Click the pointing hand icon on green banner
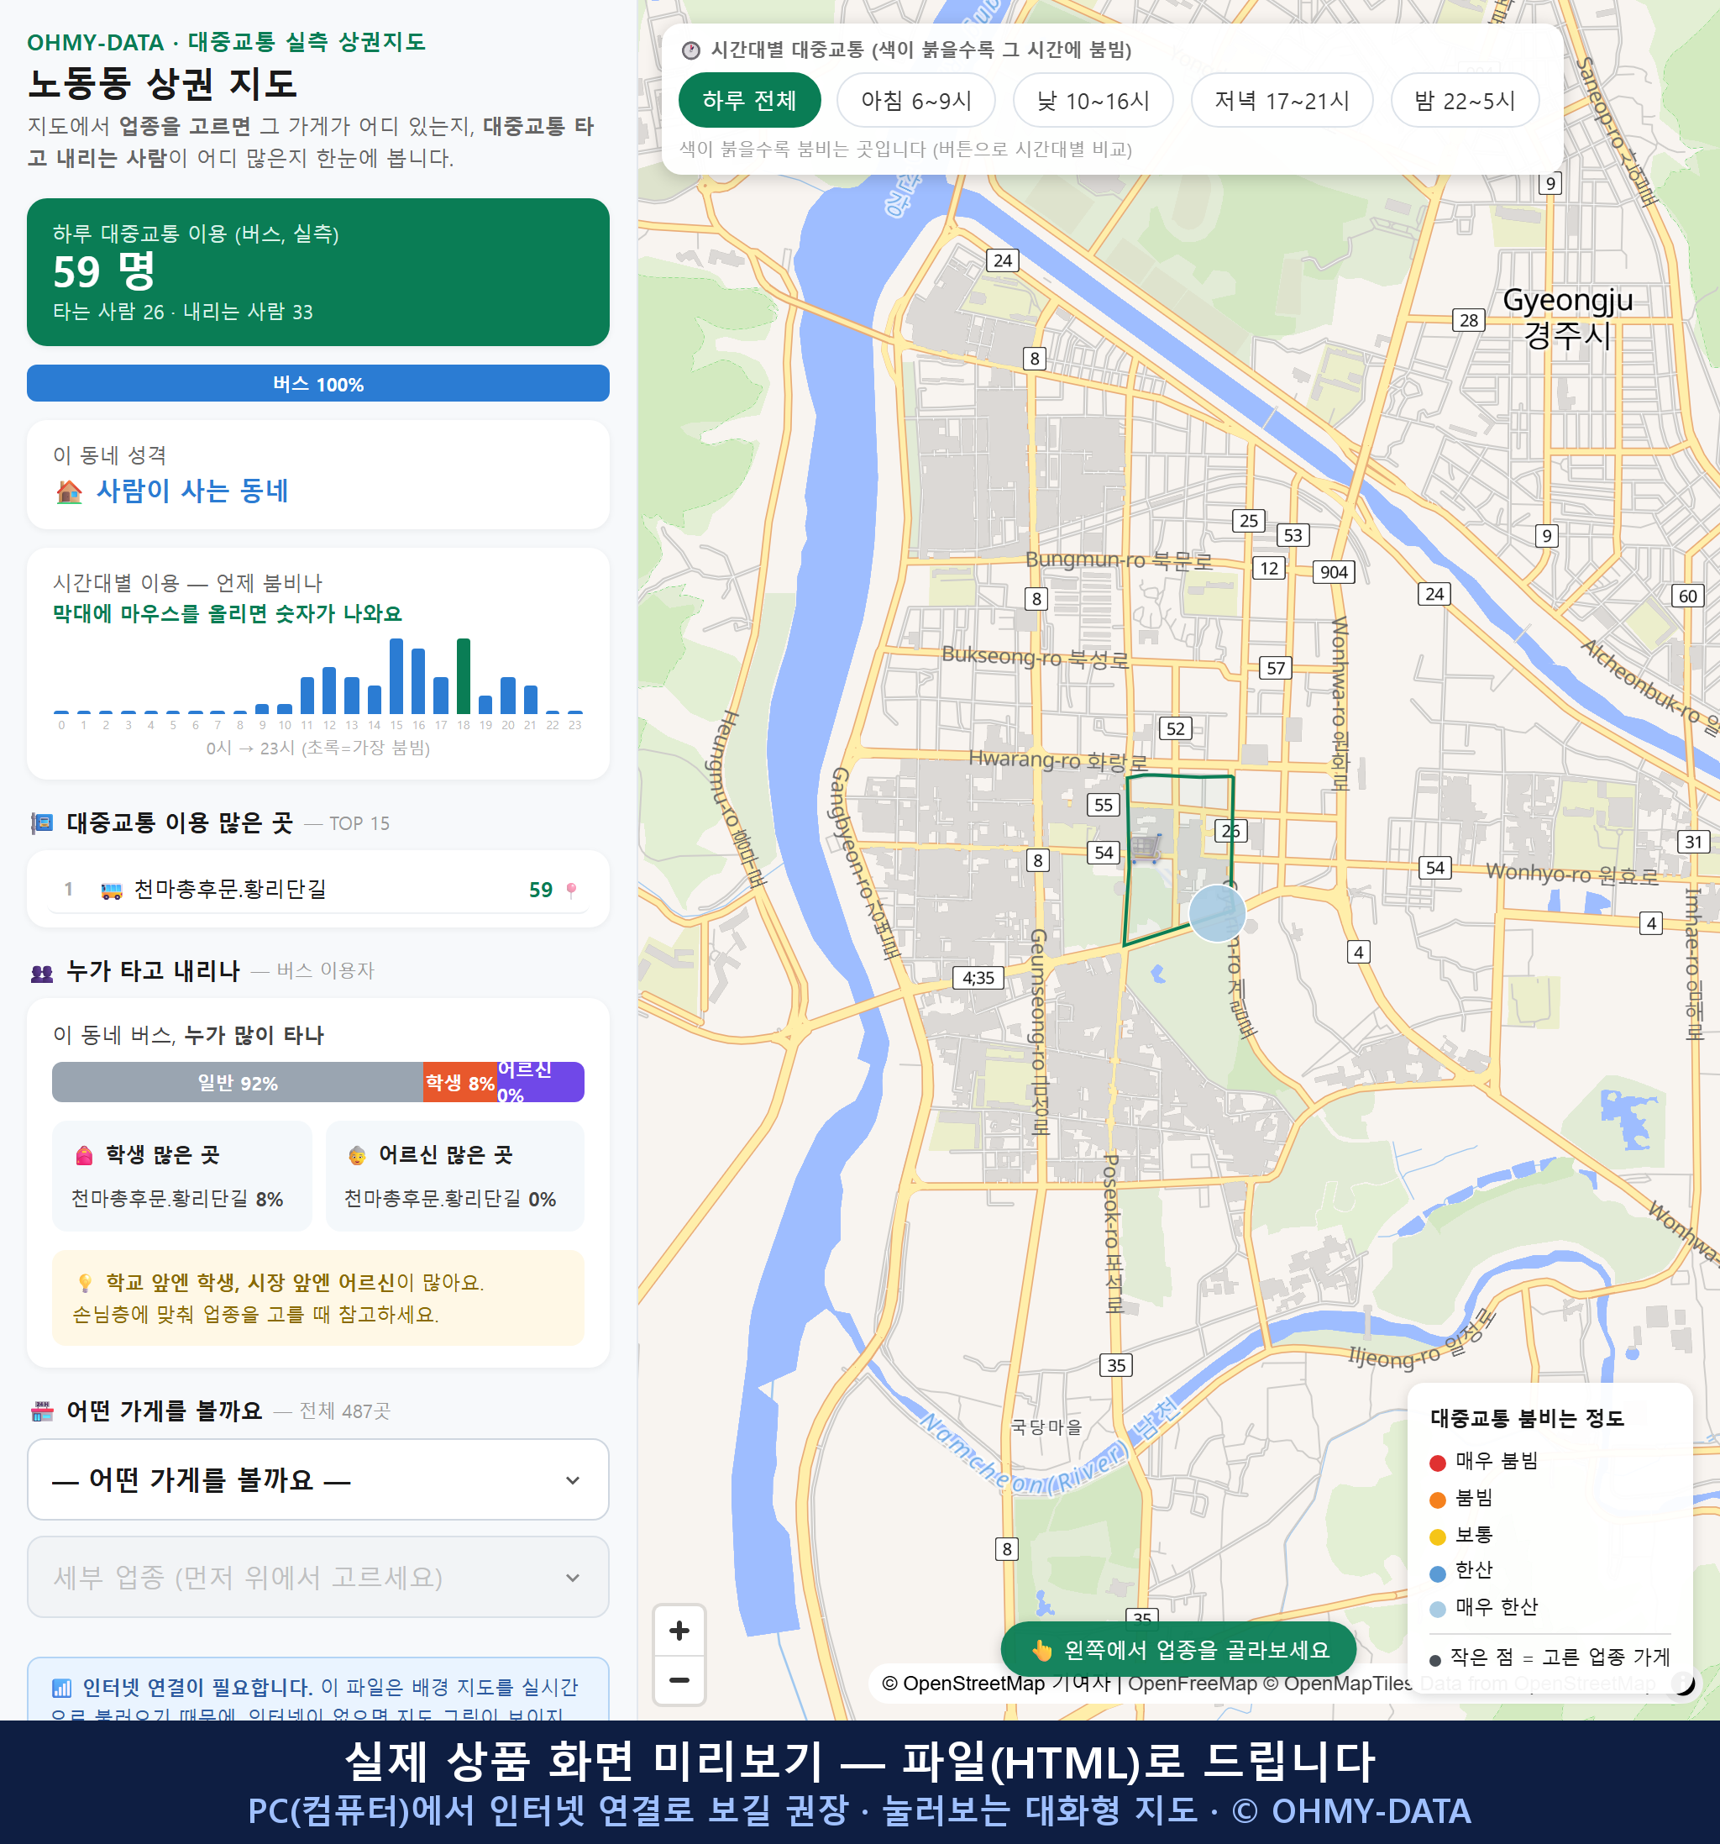The image size is (1720, 1844). (1042, 1650)
